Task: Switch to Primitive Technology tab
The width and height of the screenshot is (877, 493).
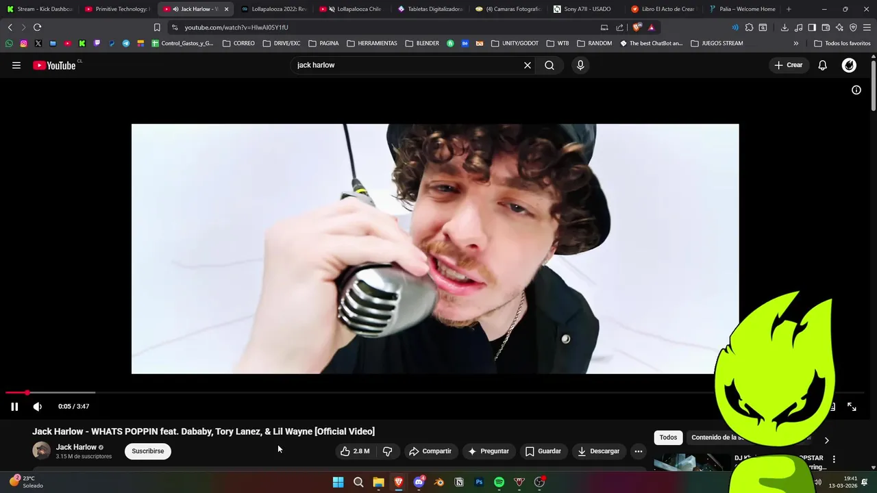Action: pos(118,9)
